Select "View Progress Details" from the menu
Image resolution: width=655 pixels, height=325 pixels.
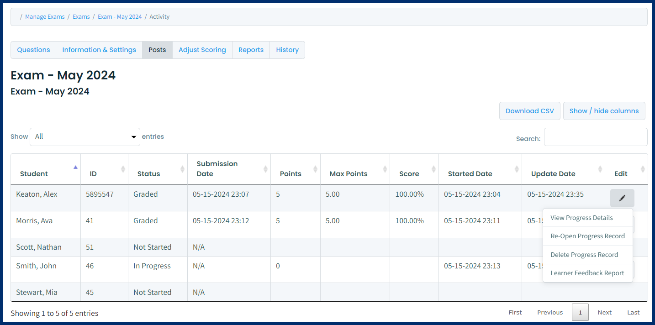(582, 218)
